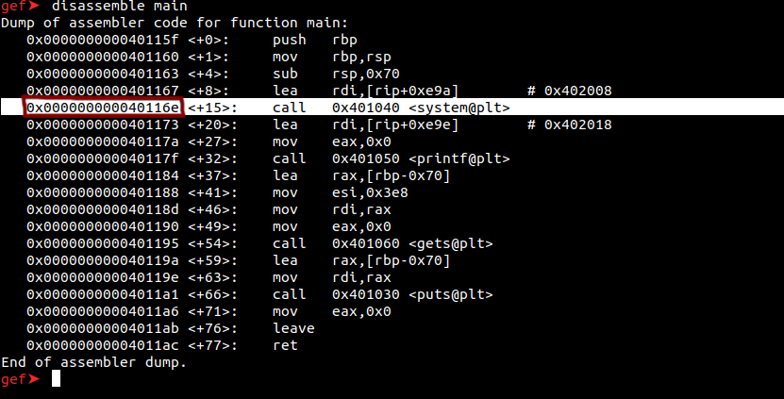Click the highlighted address 0x000000000040116e
Viewport: 784px width, 399px height.
pos(103,108)
